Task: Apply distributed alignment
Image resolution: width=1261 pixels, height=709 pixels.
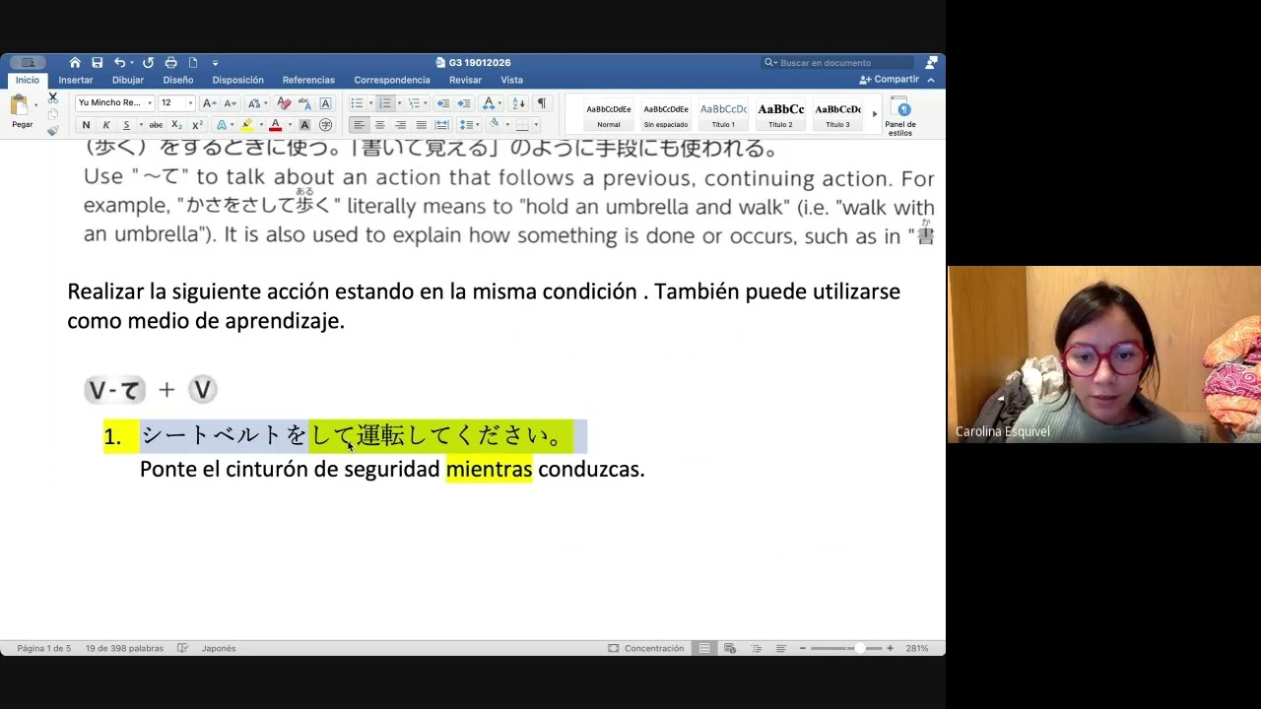Action: pos(441,125)
